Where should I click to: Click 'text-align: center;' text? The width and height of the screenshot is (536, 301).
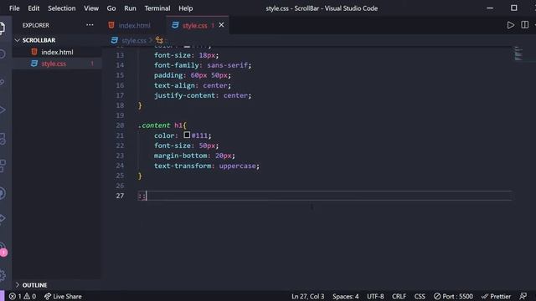coord(193,85)
